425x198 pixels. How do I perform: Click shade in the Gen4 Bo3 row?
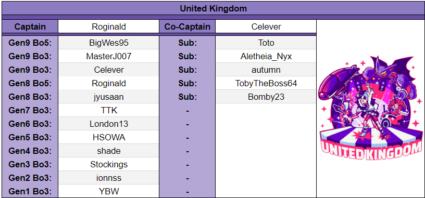(109, 151)
